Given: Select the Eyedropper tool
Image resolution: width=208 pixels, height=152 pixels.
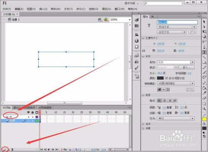Looking at the screenshot, I should pyautogui.click(x=204, y=93).
